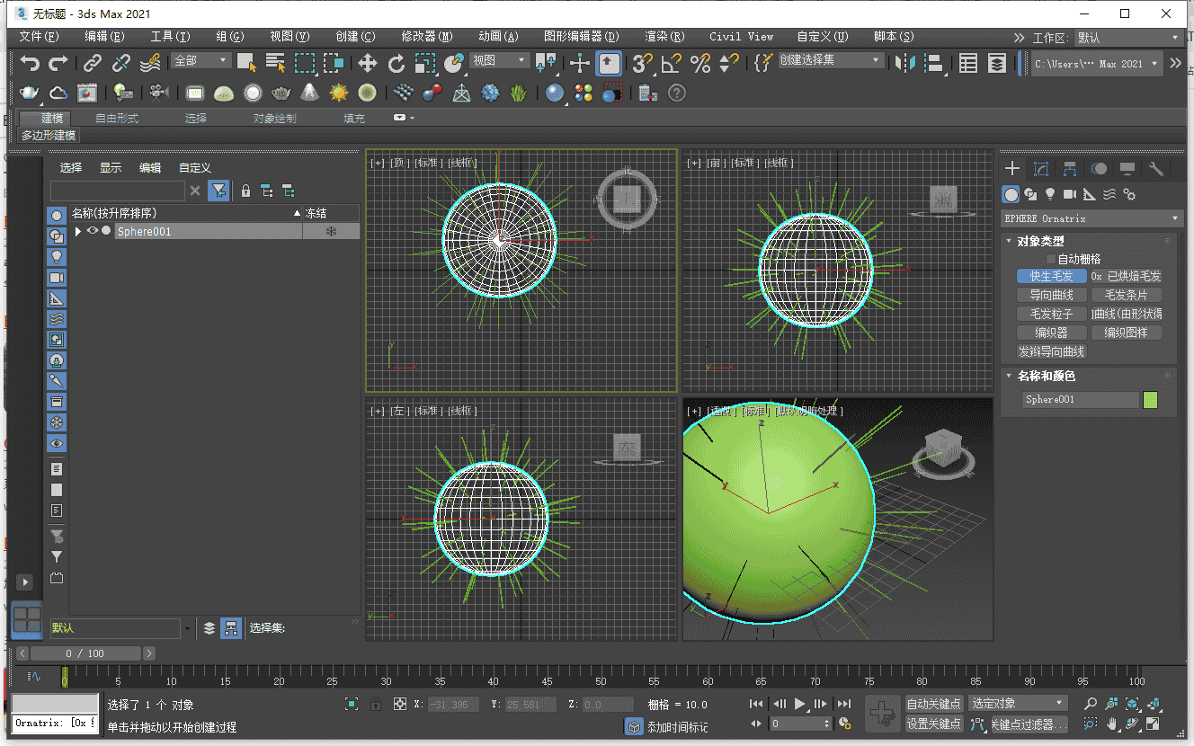Image resolution: width=1194 pixels, height=746 pixels.
Task: Select the Lights creation category icon
Action: click(1050, 194)
